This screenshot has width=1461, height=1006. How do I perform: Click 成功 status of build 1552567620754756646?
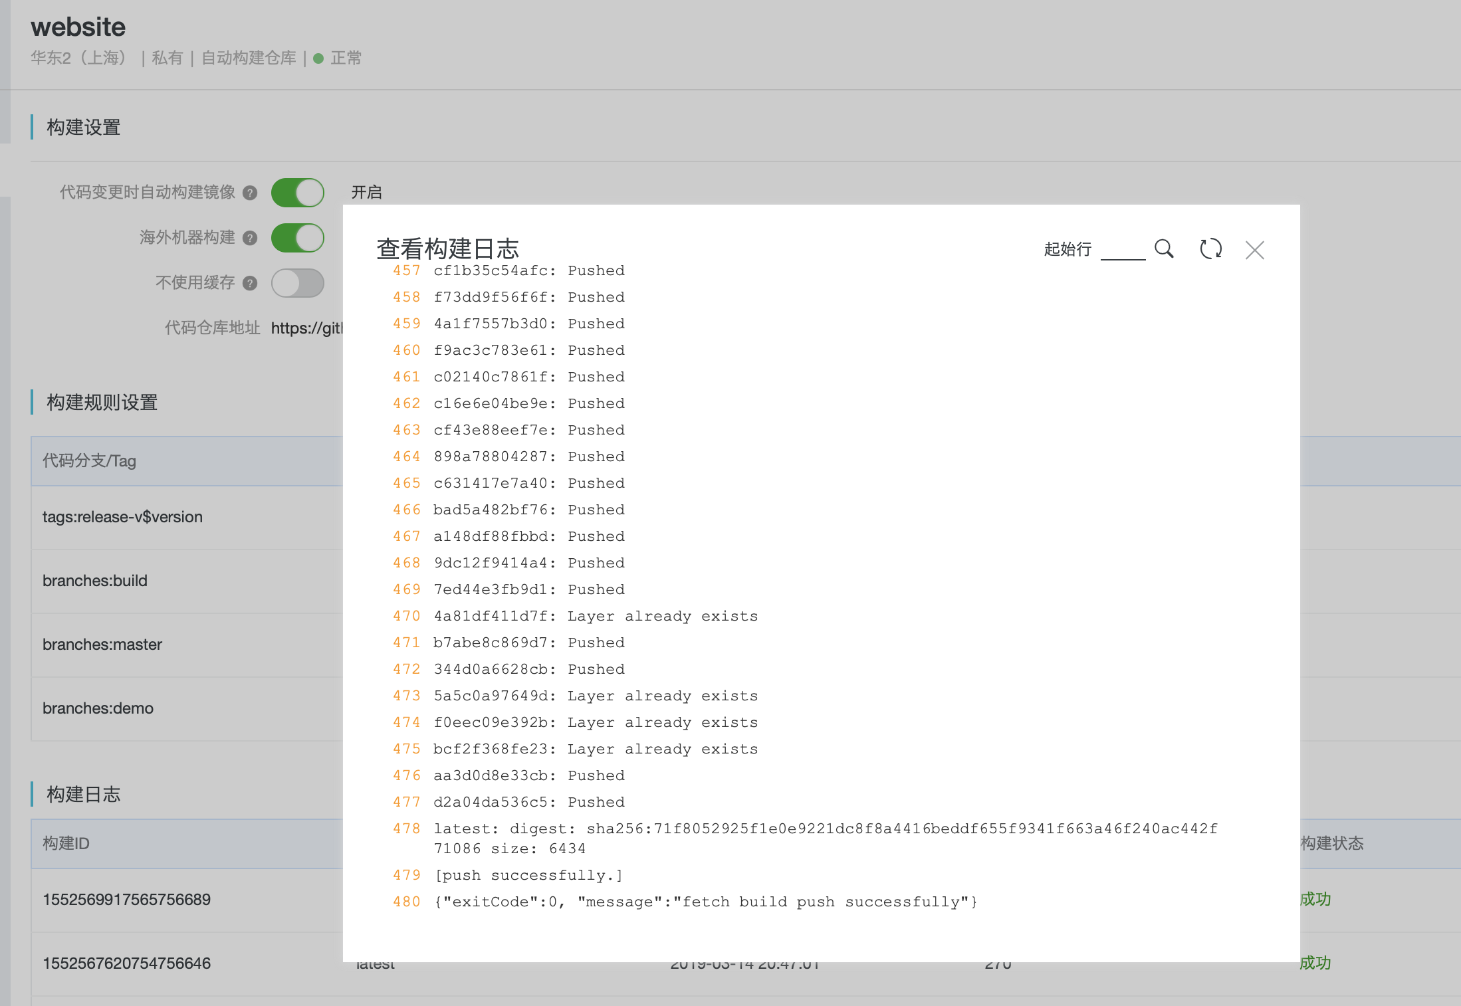1315,963
